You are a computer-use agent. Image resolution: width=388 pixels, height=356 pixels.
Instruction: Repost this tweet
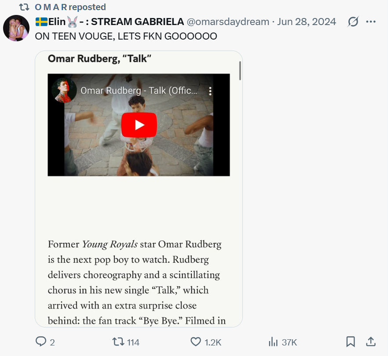tap(118, 341)
